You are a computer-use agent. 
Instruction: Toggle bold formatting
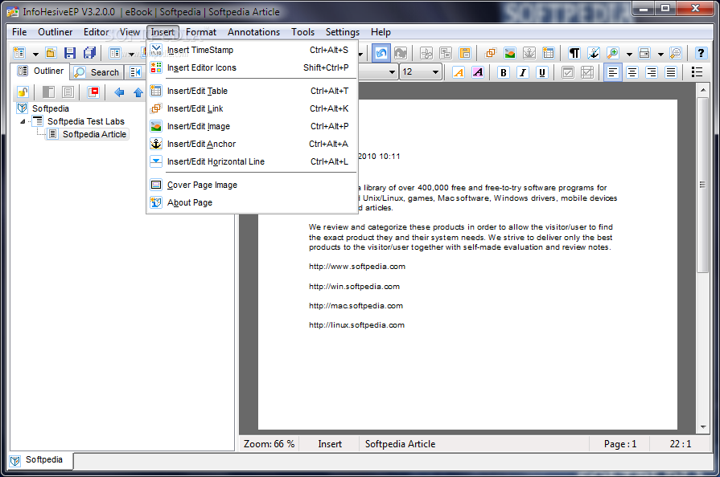pyautogui.click(x=504, y=72)
